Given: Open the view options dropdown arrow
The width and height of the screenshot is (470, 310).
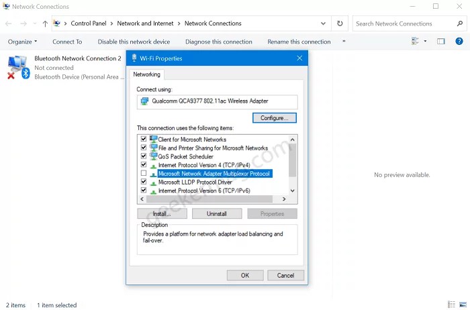Looking at the screenshot, I should point(425,41).
